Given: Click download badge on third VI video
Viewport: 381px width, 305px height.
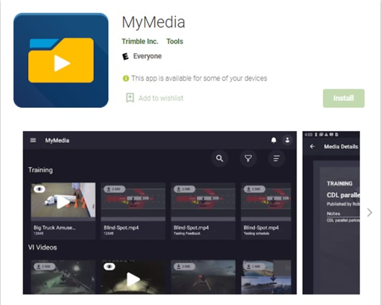Looking at the screenshot, I should click(x=184, y=267).
